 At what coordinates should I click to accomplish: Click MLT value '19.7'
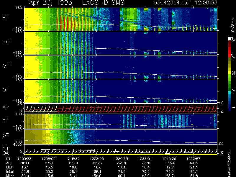point(170,167)
